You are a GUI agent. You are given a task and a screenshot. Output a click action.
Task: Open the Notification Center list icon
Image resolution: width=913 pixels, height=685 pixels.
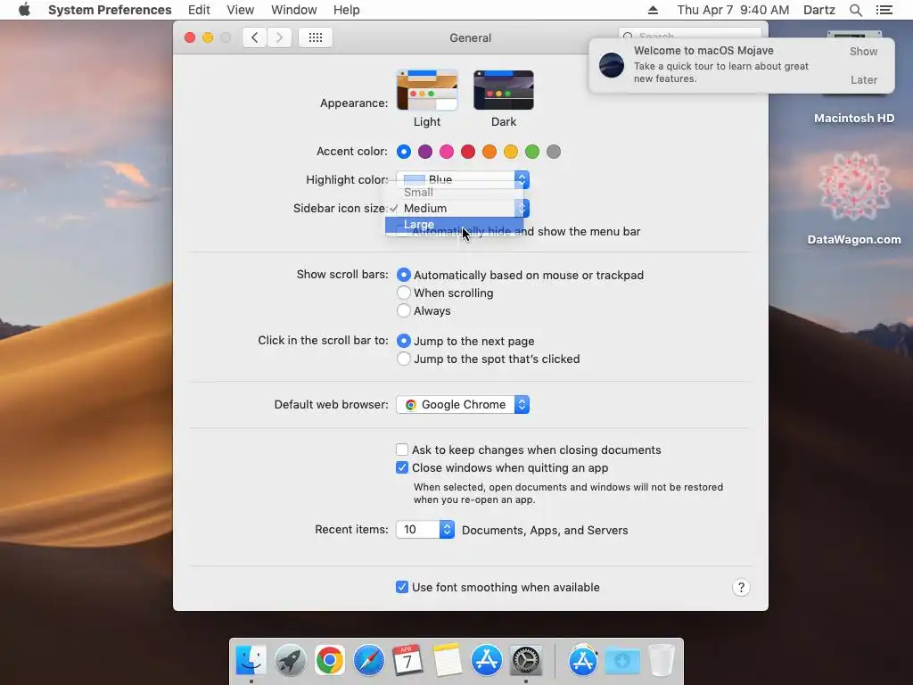pyautogui.click(x=884, y=10)
